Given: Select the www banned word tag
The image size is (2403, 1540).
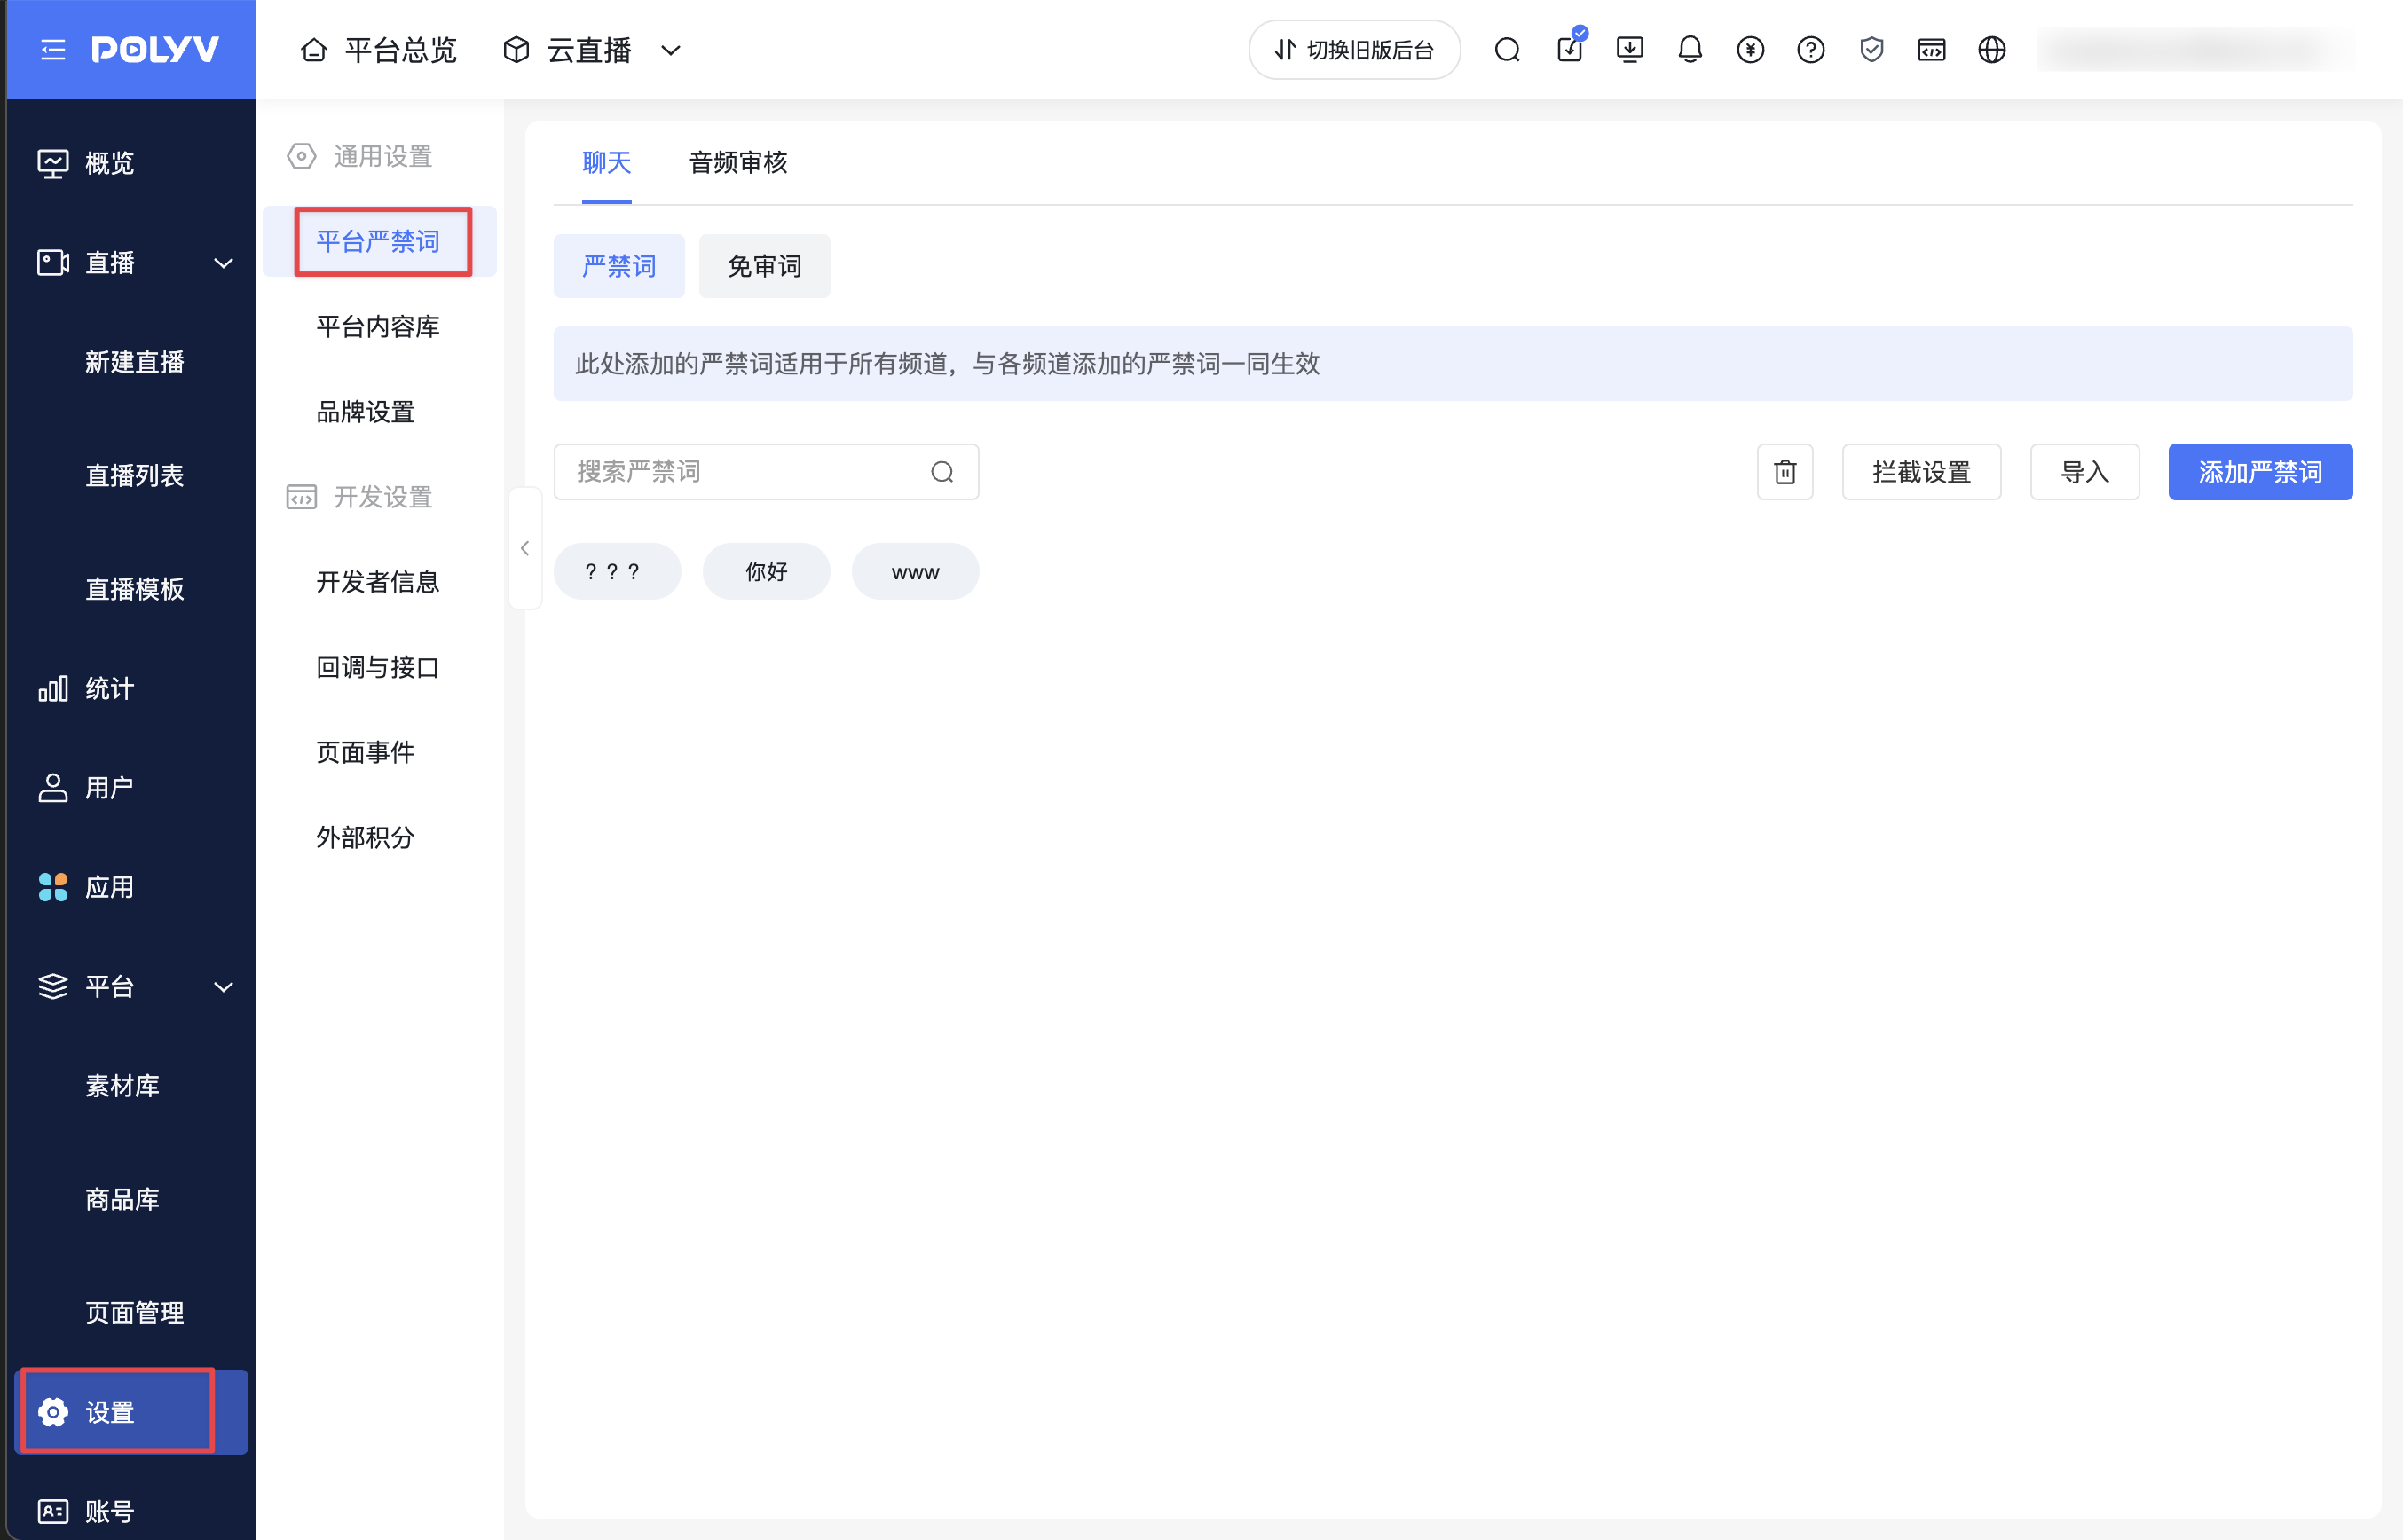Looking at the screenshot, I should [915, 571].
